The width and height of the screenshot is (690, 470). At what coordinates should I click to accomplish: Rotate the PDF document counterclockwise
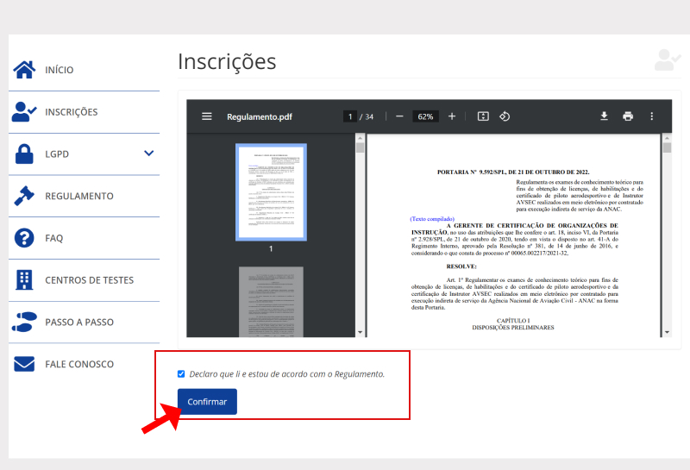506,116
